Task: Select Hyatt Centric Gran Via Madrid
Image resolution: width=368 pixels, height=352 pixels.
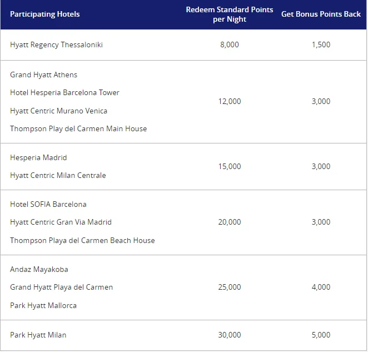Action: pyautogui.click(x=61, y=222)
